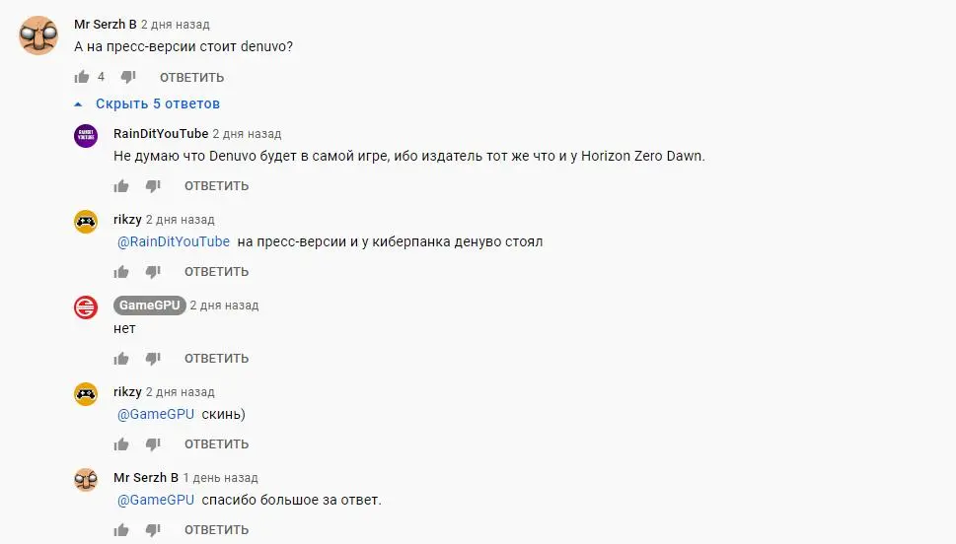Reply to Mr Serzh B's top comment

coord(192,78)
